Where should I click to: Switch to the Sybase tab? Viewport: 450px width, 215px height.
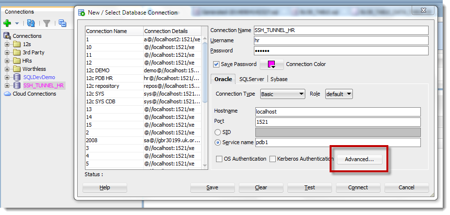pyautogui.click(x=279, y=79)
